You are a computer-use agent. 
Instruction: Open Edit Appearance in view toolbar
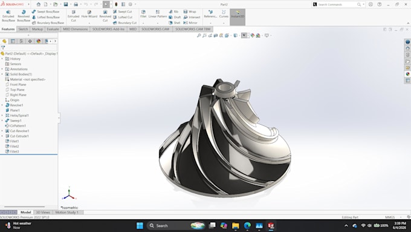coord(252,36)
